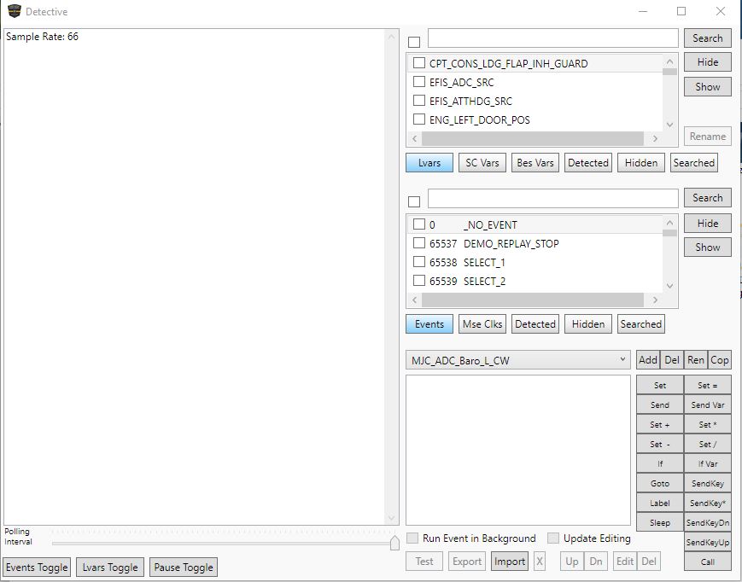Tick the DEMO_REPLAY_STOP event checkbox

click(x=419, y=243)
